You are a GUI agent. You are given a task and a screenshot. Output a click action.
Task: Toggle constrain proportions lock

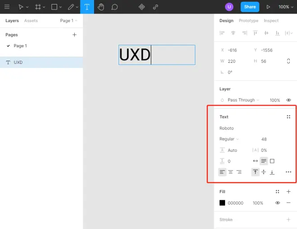[x=288, y=61]
